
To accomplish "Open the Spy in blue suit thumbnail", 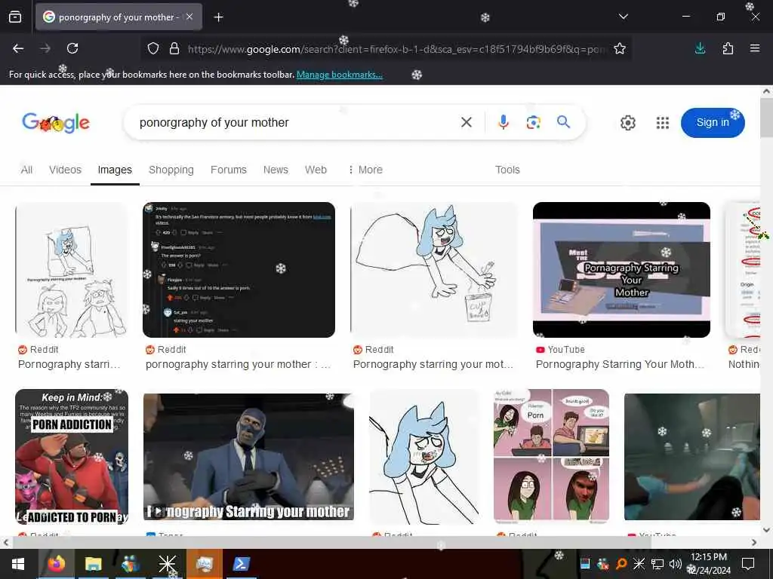I will click(248, 457).
